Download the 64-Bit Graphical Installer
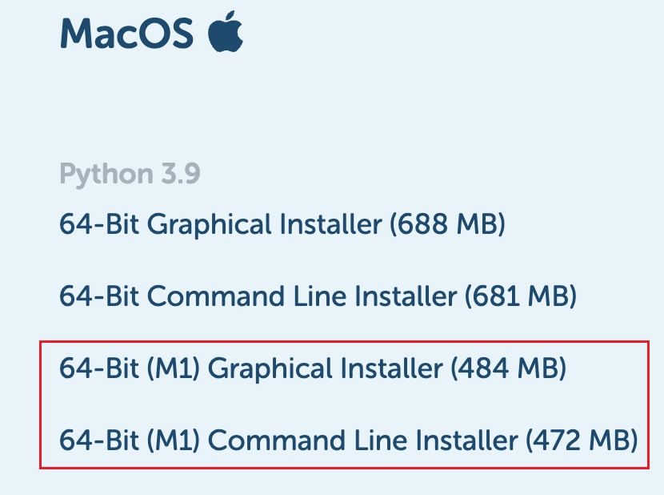664x495 pixels. point(282,224)
